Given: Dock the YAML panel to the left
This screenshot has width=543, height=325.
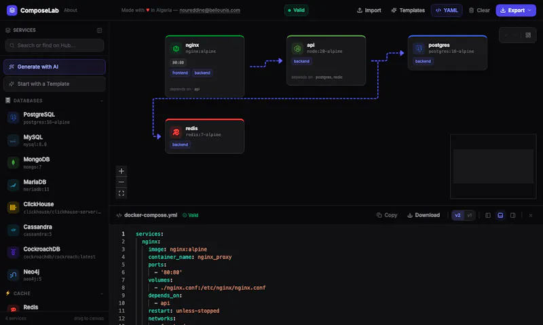Looking at the screenshot, I should click(x=488, y=215).
